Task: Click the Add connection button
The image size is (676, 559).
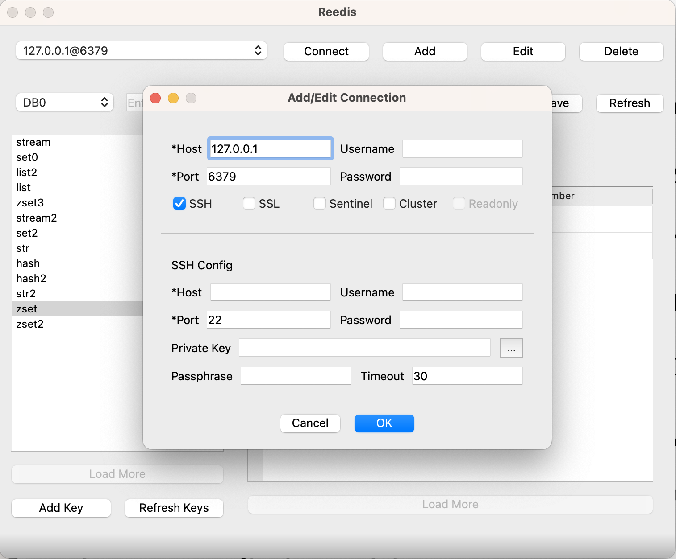Action: (425, 51)
